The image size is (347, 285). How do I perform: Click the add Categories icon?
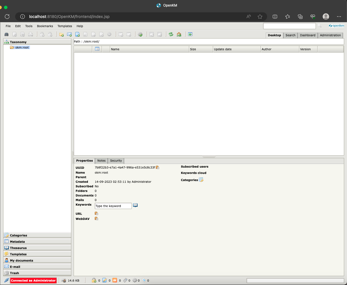click(201, 180)
